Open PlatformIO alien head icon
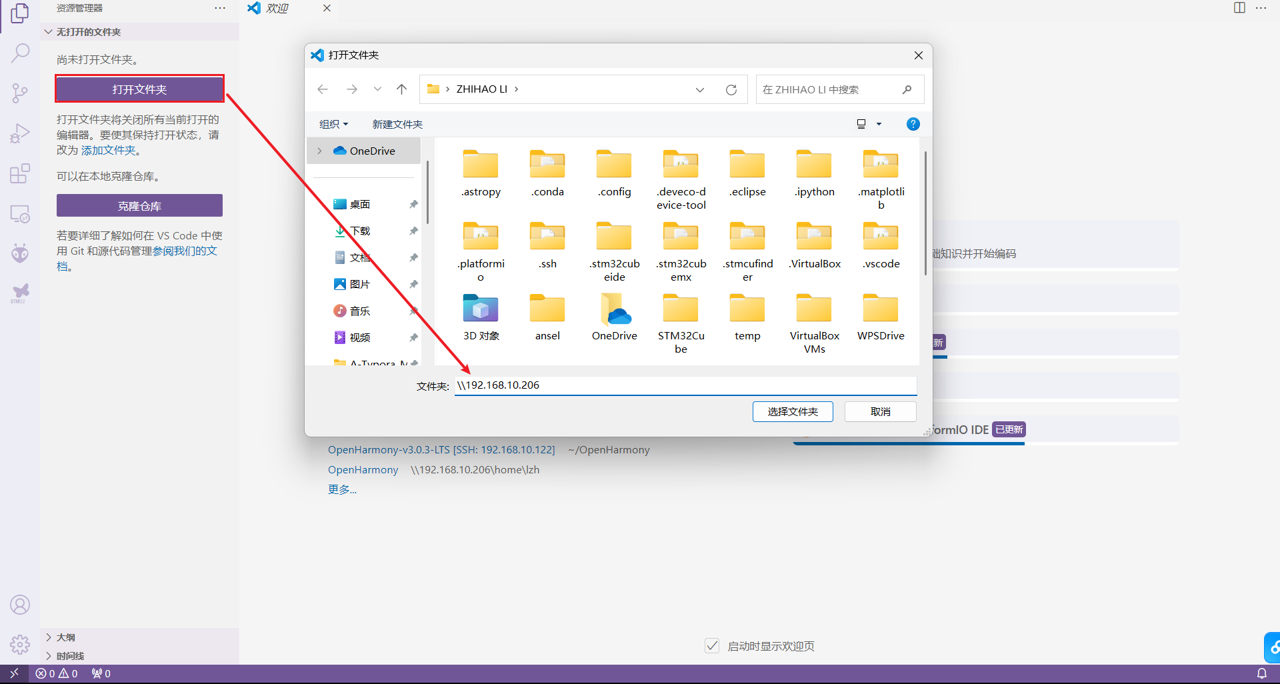 click(20, 253)
